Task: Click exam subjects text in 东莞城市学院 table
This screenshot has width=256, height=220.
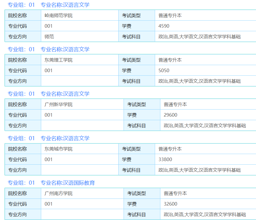Action: 200,170
